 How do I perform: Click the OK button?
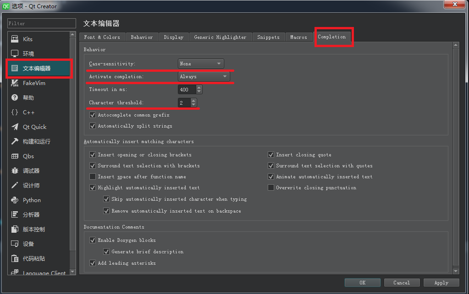point(362,283)
